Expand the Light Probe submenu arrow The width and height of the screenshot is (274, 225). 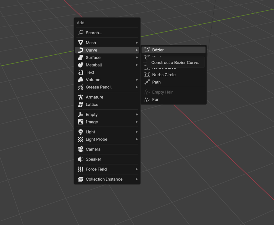click(x=137, y=139)
